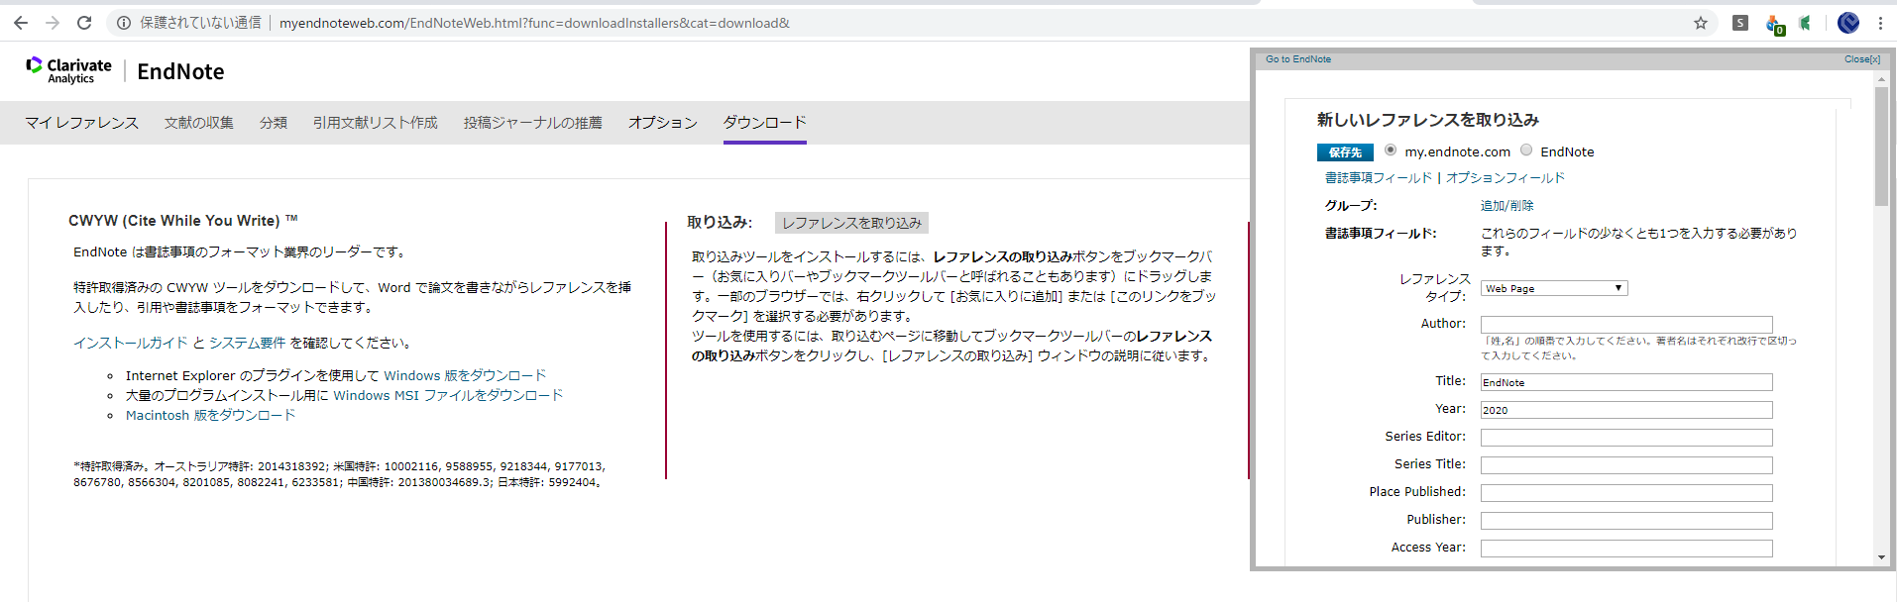Click the browser address bar URL
This screenshot has height=602, width=1897.
[534, 23]
